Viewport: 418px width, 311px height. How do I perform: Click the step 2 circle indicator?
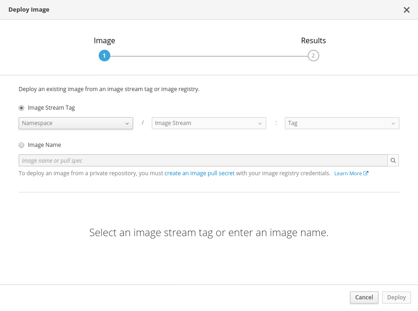pos(313,56)
